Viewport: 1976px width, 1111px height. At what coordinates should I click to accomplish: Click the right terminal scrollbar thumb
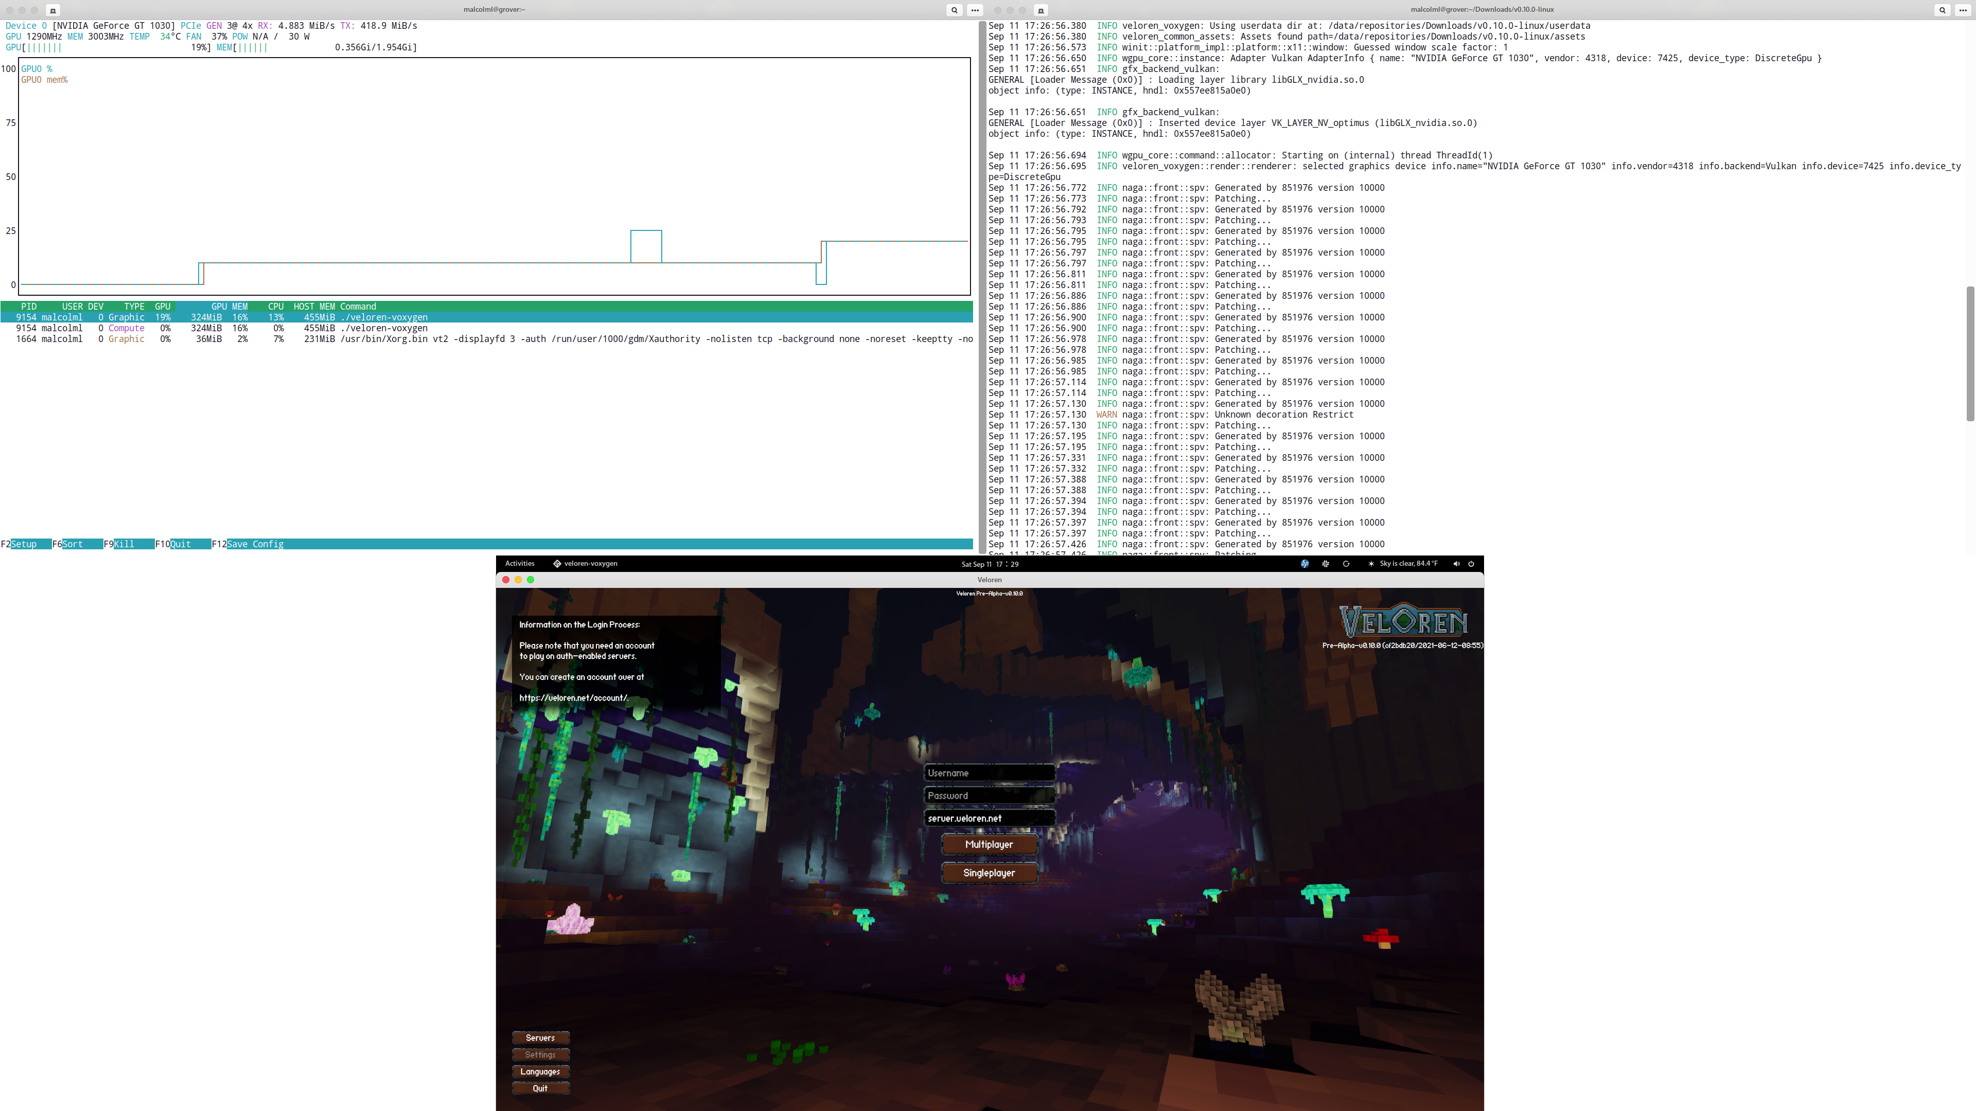[x=1970, y=353]
